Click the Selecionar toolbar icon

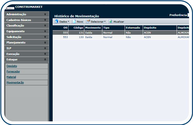tap(88, 22)
